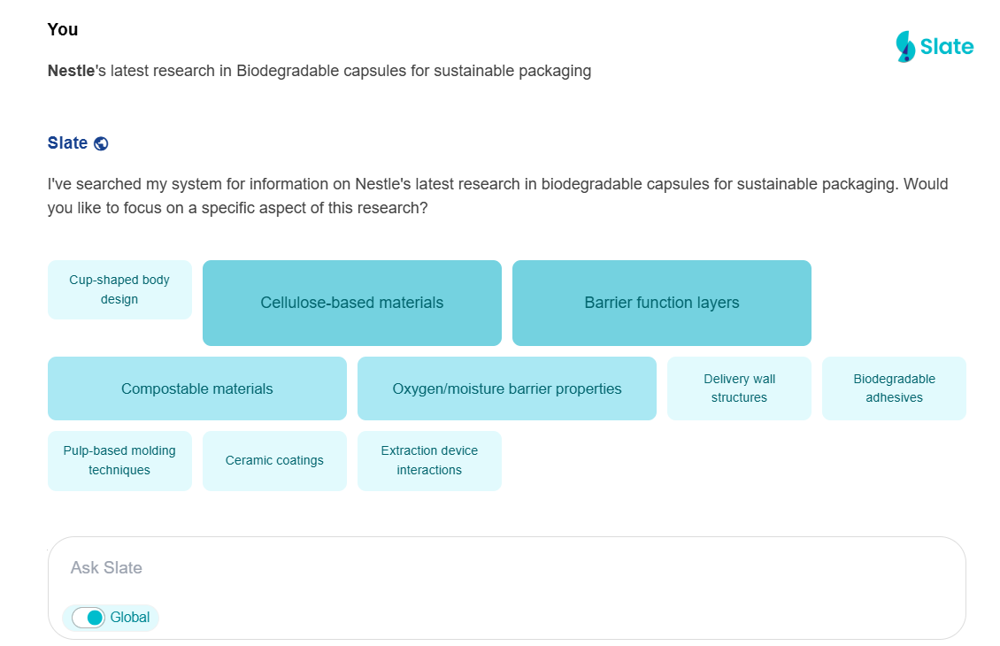Image resolution: width=1000 pixels, height=646 pixels.
Task: Choose Oxygen/moisture barrier properties topic
Action: pos(507,388)
